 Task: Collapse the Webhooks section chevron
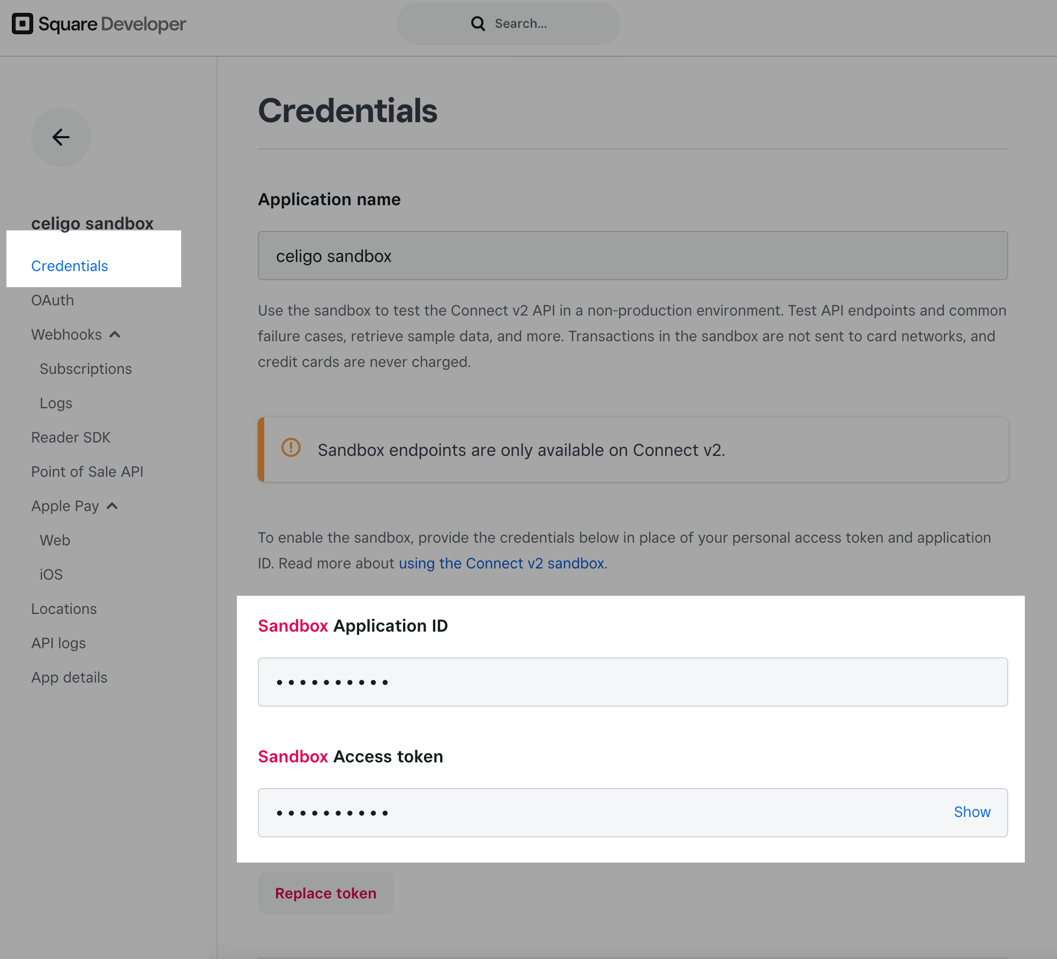tap(115, 335)
